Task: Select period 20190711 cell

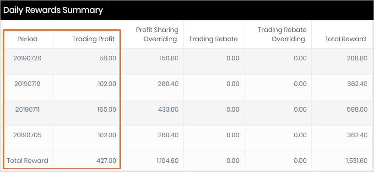Action: (x=27, y=110)
